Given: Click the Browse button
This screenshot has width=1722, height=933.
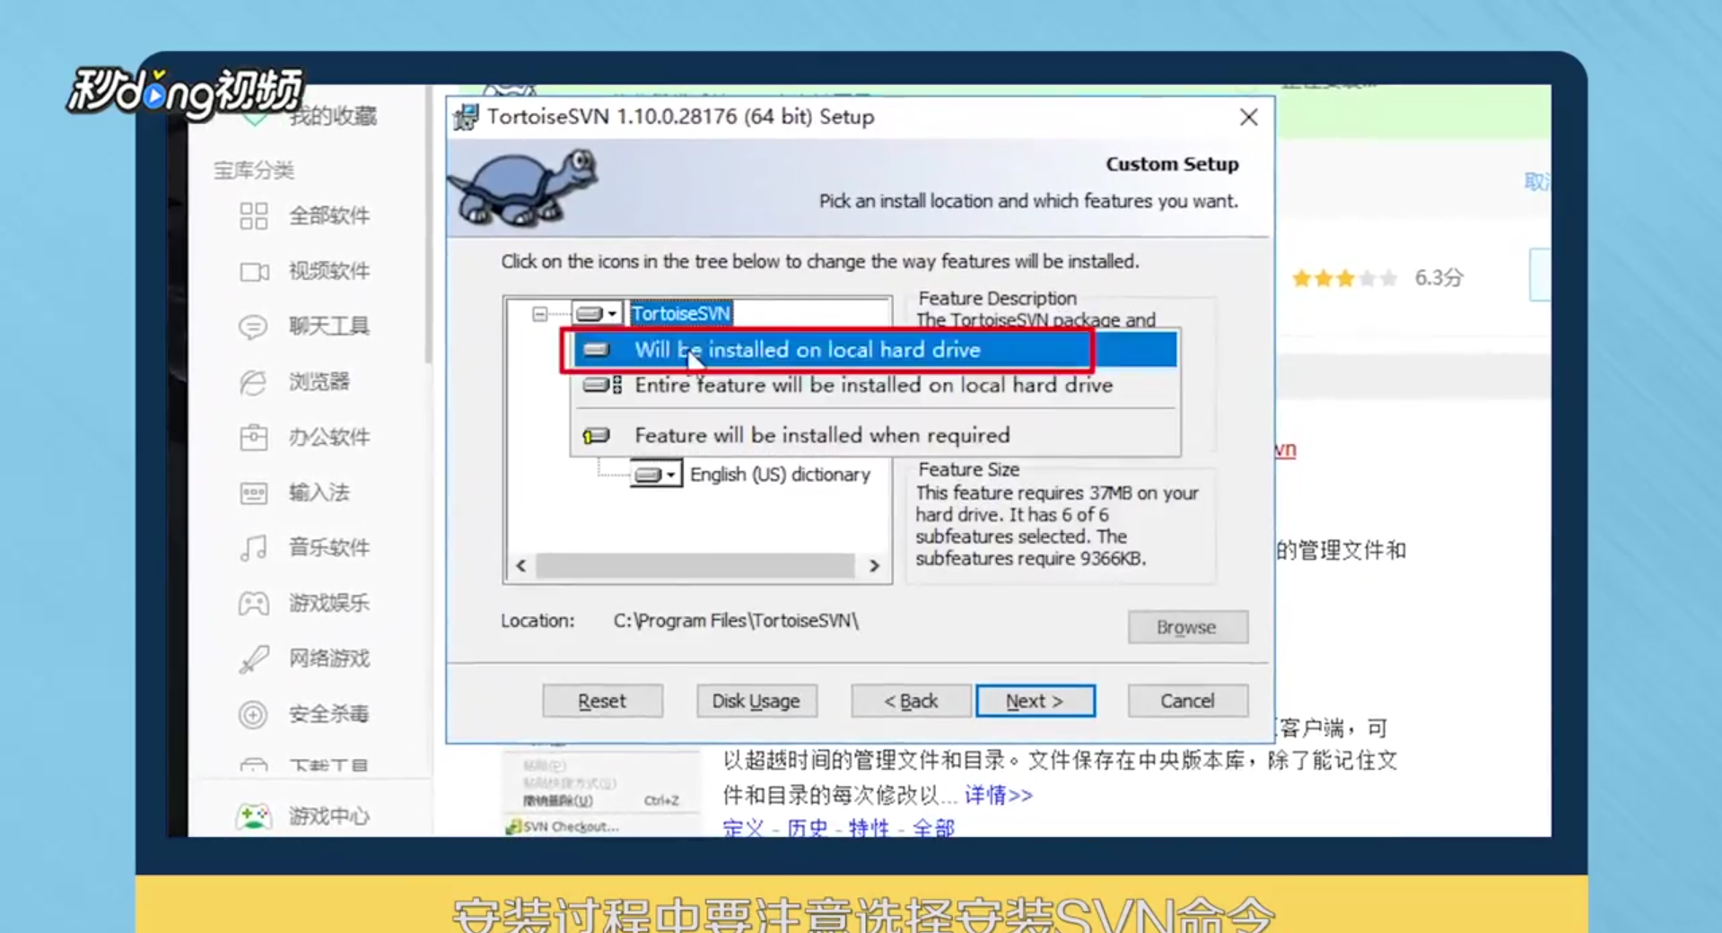Looking at the screenshot, I should 1187,627.
